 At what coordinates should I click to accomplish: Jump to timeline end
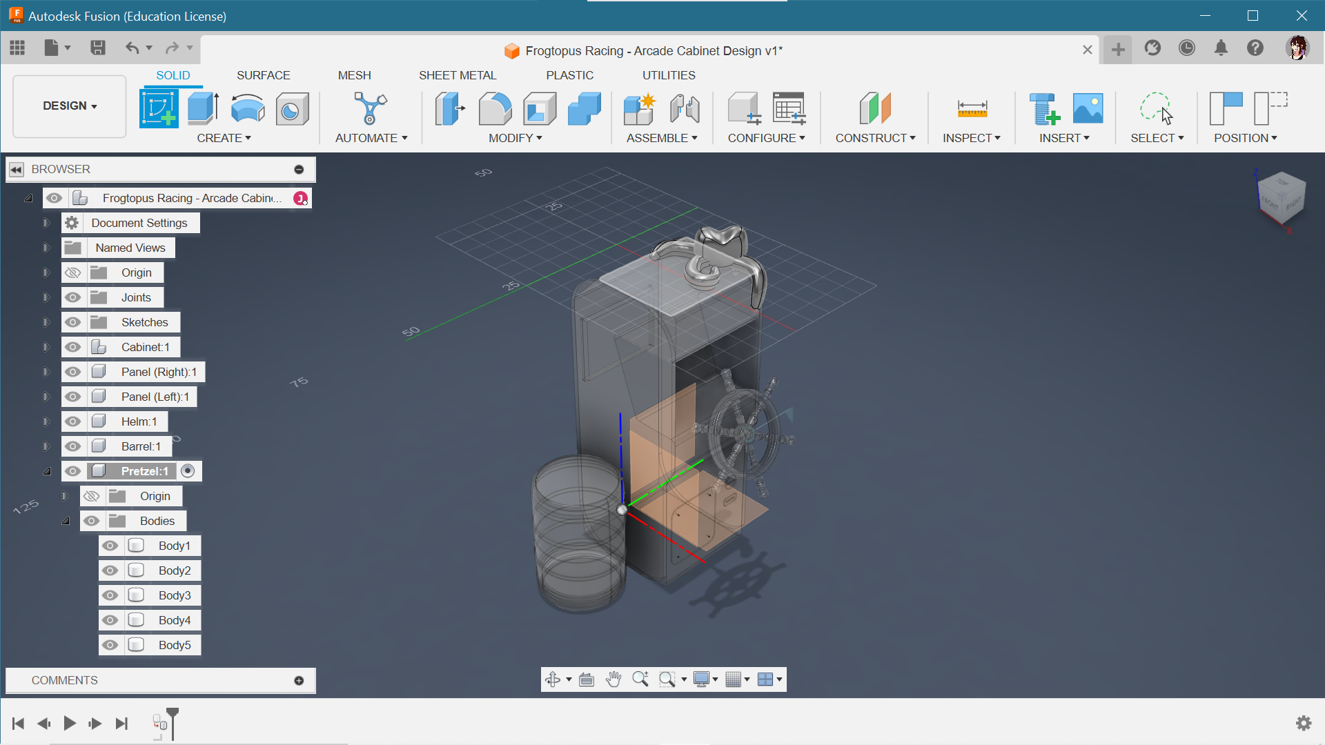click(121, 723)
